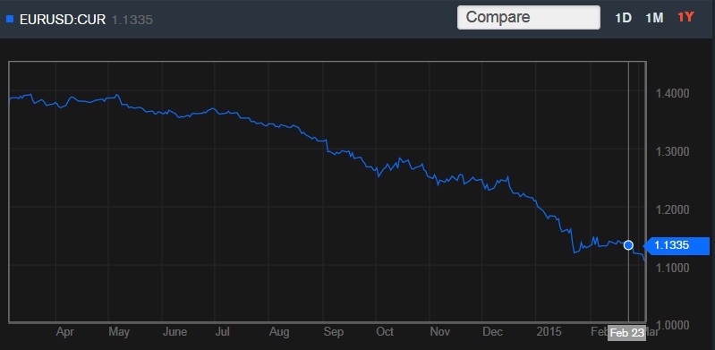Click the 1.4000 price axis label
The image size is (715, 350).
(672, 94)
